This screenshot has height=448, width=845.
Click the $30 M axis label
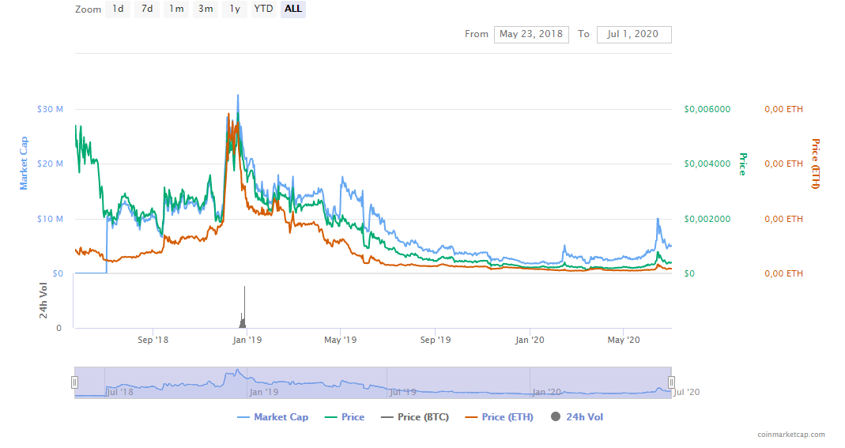pos(50,109)
